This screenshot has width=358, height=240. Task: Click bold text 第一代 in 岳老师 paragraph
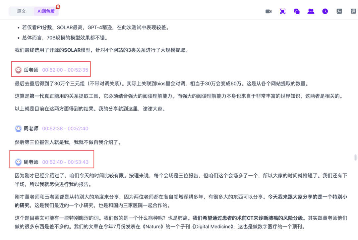[x=37, y=96]
